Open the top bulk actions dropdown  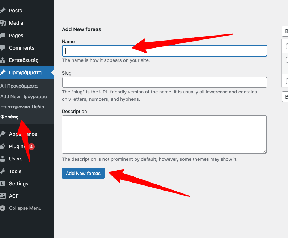(285, 31)
